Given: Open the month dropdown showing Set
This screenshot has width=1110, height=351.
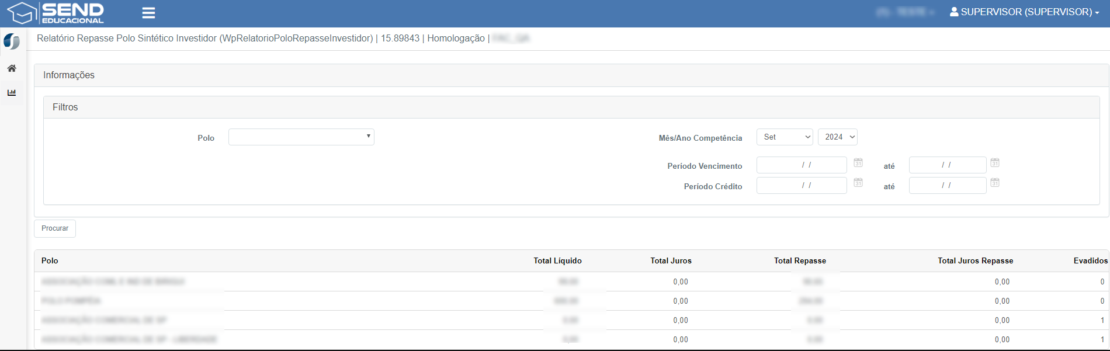Looking at the screenshot, I should 785,137.
